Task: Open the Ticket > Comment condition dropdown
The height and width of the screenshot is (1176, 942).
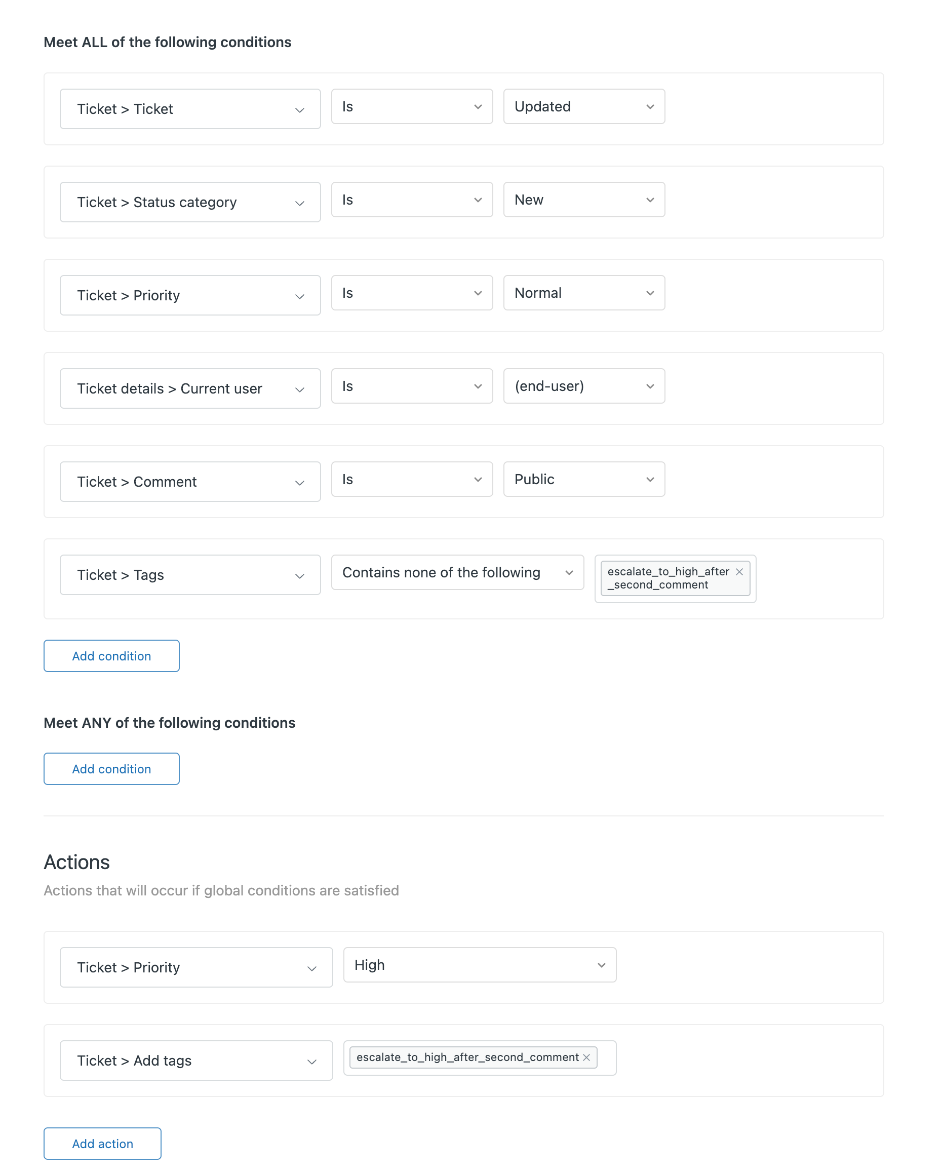Action: (189, 481)
